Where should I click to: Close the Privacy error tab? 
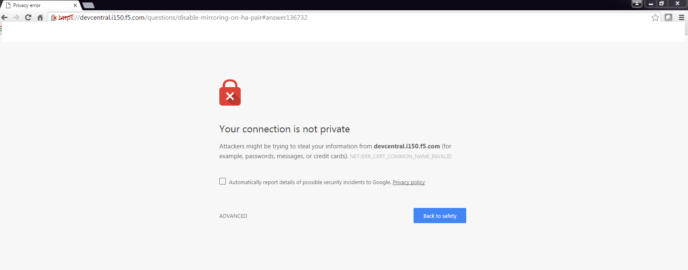pyautogui.click(x=75, y=5)
